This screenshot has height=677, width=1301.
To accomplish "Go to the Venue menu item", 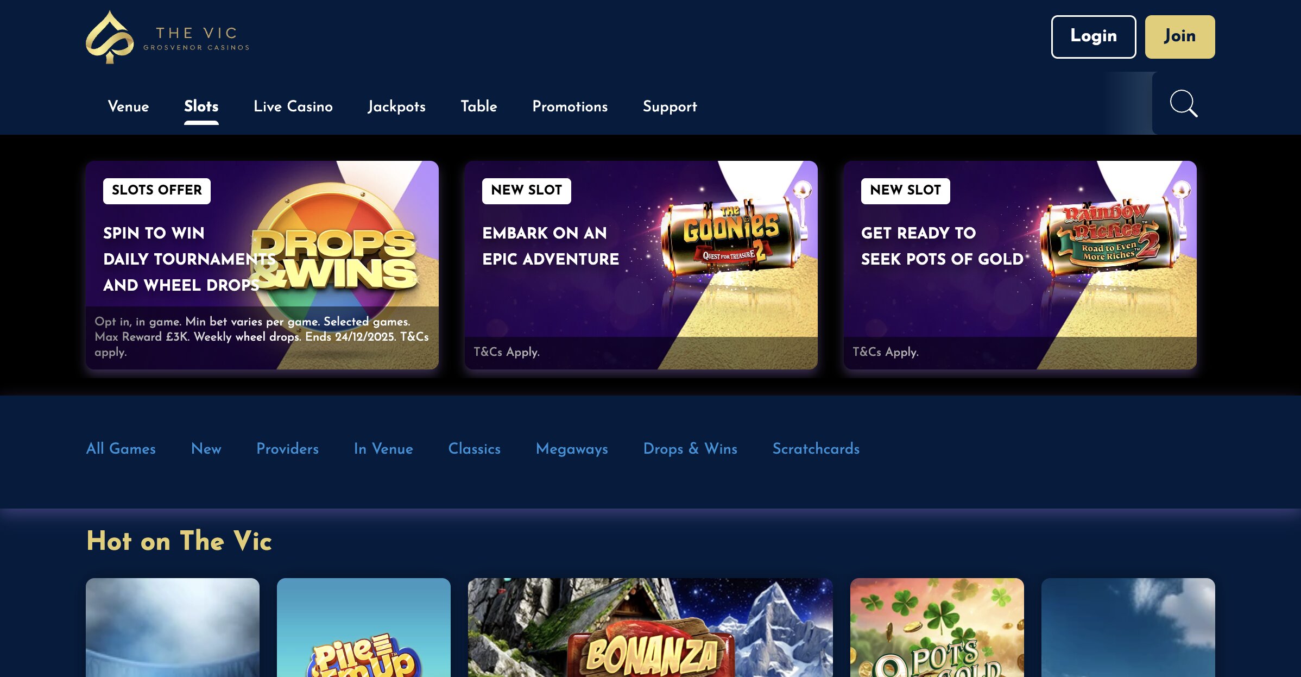I will pyautogui.click(x=128, y=106).
